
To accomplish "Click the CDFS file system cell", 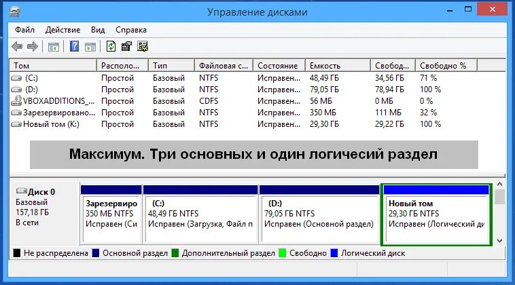I will point(209,101).
